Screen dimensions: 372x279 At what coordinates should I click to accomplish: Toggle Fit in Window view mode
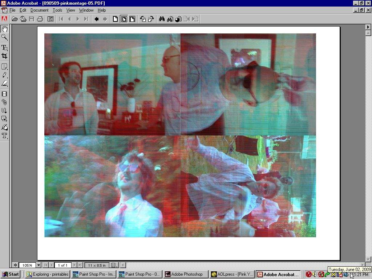click(x=124, y=19)
